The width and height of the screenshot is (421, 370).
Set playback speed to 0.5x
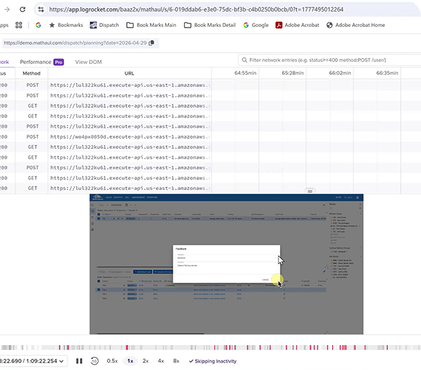[x=112, y=361]
